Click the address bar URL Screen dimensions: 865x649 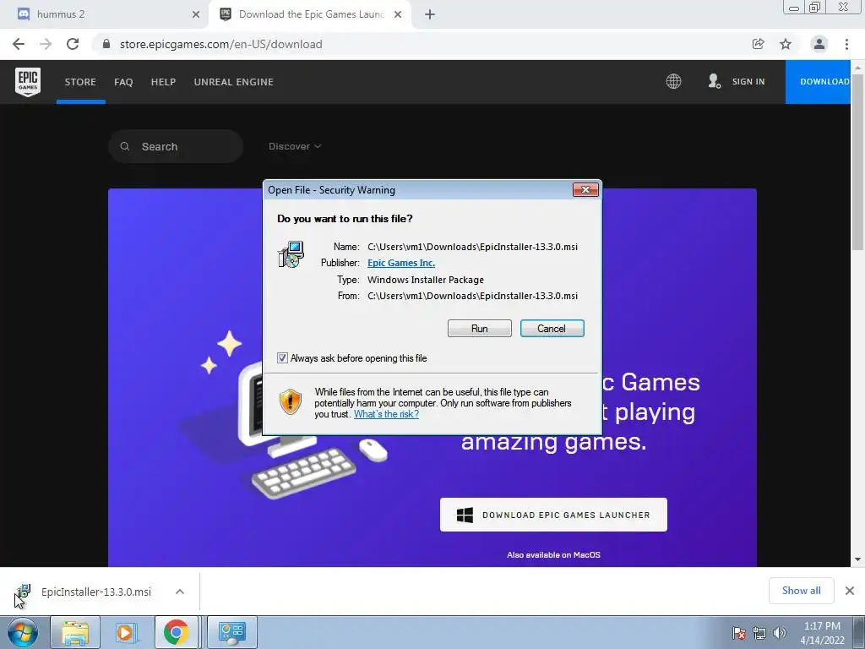[220, 44]
